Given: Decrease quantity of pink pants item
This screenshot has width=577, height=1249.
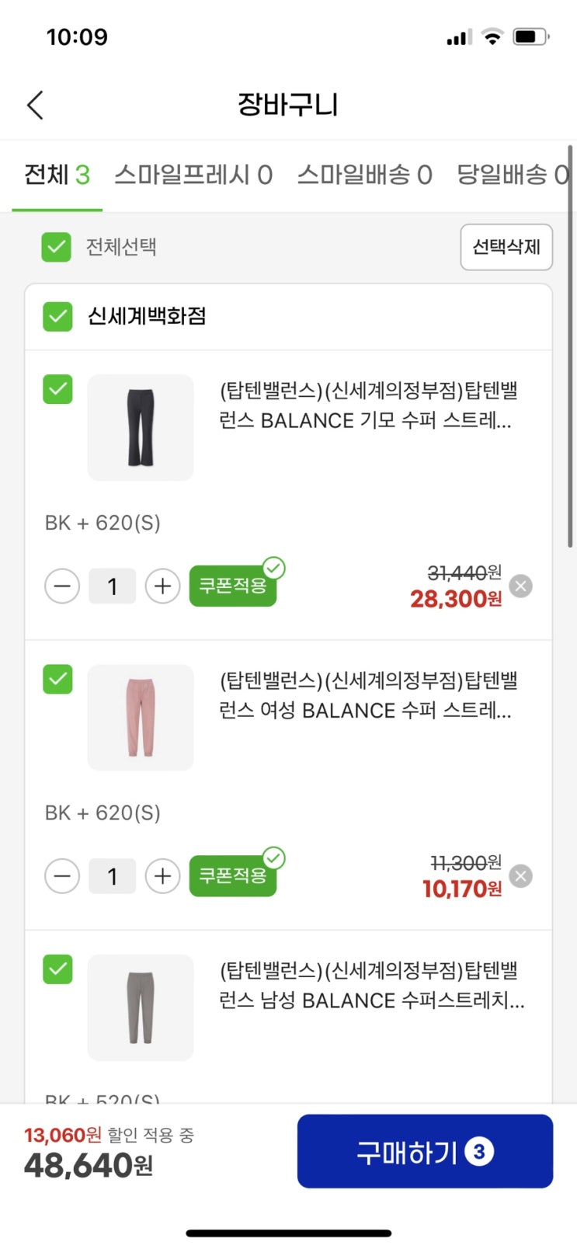Looking at the screenshot, I should pos(62,876).
